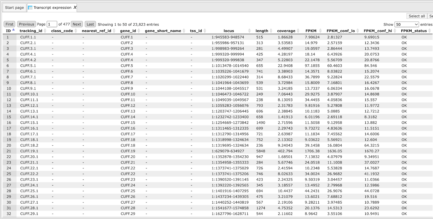The height and width of the screenshot is (219, 433).
Task: Sort by nearest_ref_id column
Action: 96,31
